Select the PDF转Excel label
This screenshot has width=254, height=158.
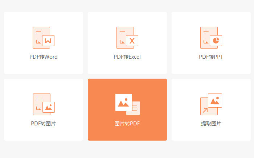point(127,57)
